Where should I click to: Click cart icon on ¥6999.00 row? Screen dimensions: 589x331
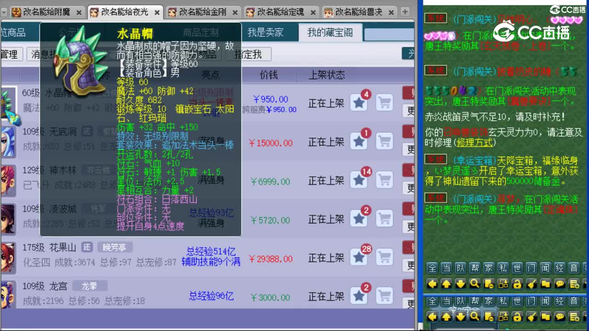click(384, 180)
